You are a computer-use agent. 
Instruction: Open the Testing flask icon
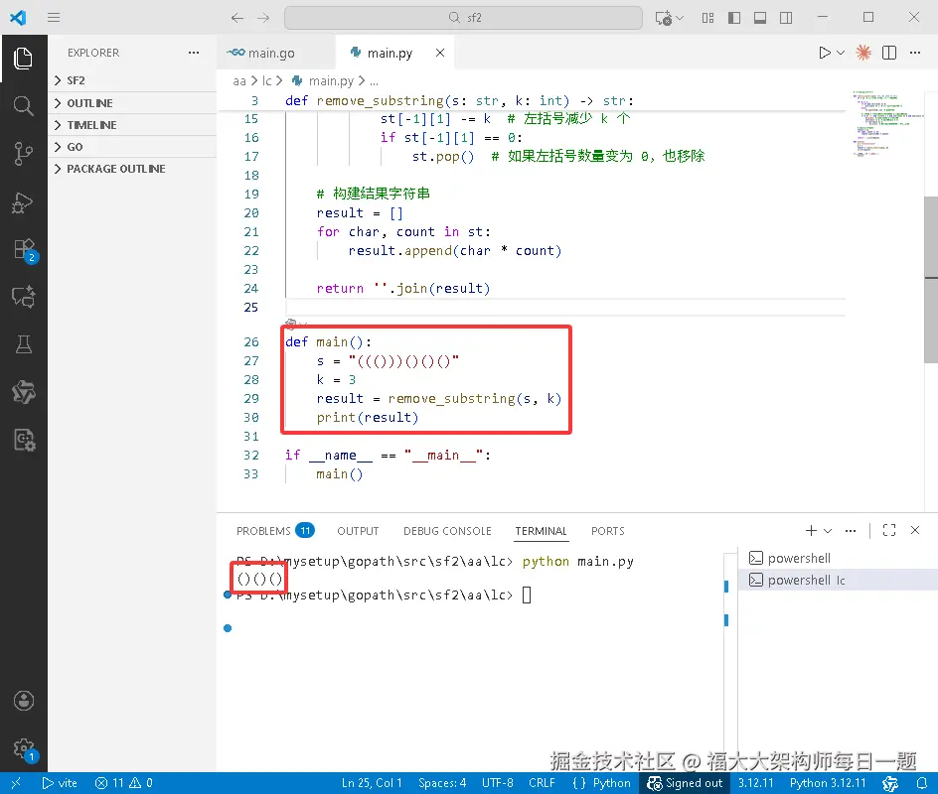pyautogui.click(x=23, y=344)
